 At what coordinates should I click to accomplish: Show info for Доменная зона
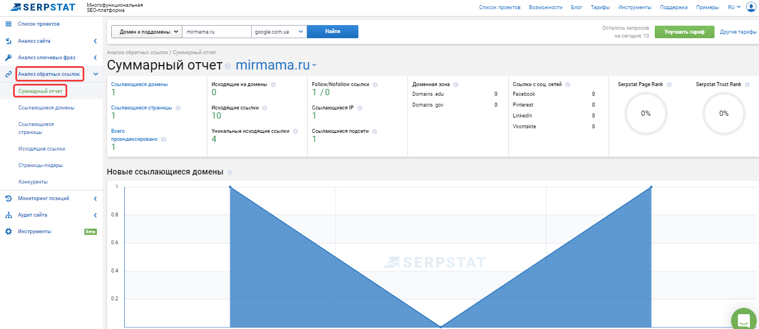pyautogui.click(x=456, y=84)
